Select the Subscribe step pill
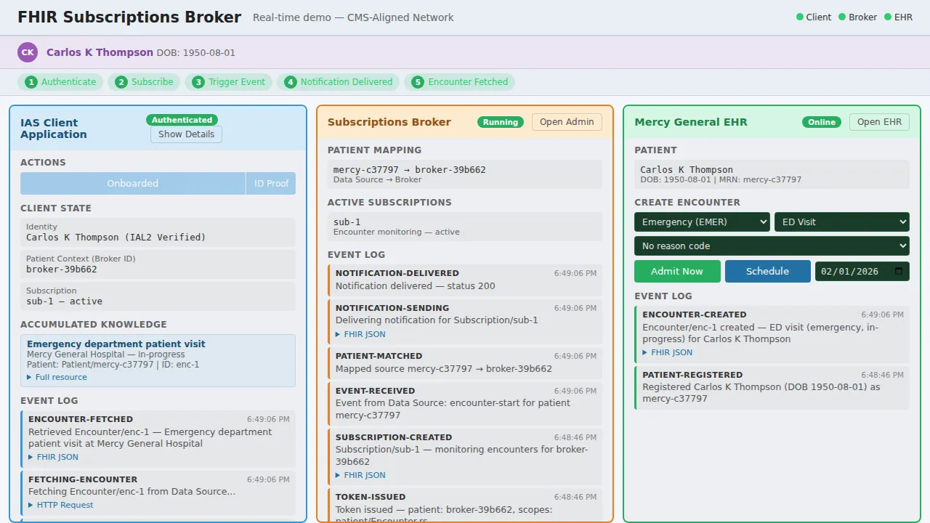The height and width of the screenshot is (523, 930). [144, 82]
